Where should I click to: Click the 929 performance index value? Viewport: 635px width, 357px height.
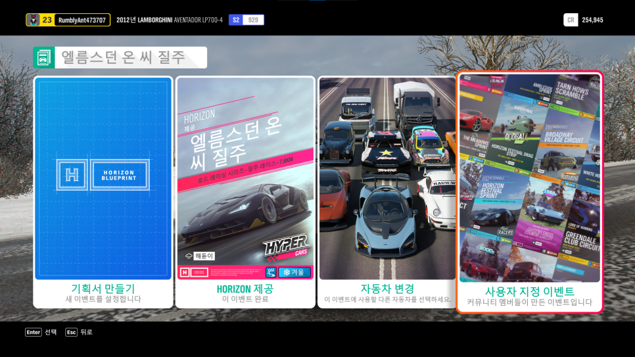[254, 20]
